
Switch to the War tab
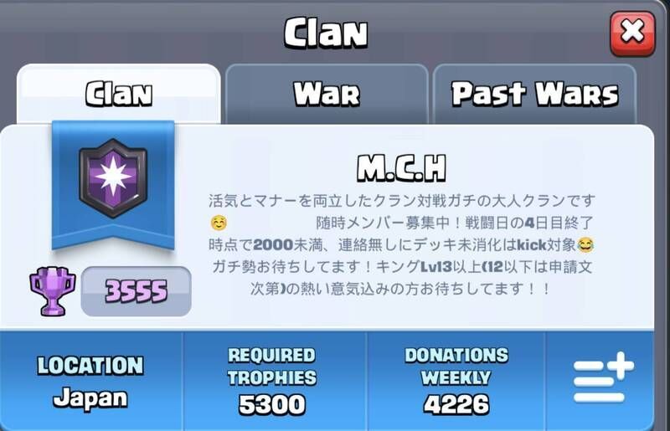(x=327, y=94)
